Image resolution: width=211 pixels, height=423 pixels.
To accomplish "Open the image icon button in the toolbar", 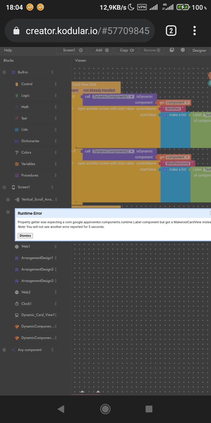I will pyautogui.click(x=172, y=50).
